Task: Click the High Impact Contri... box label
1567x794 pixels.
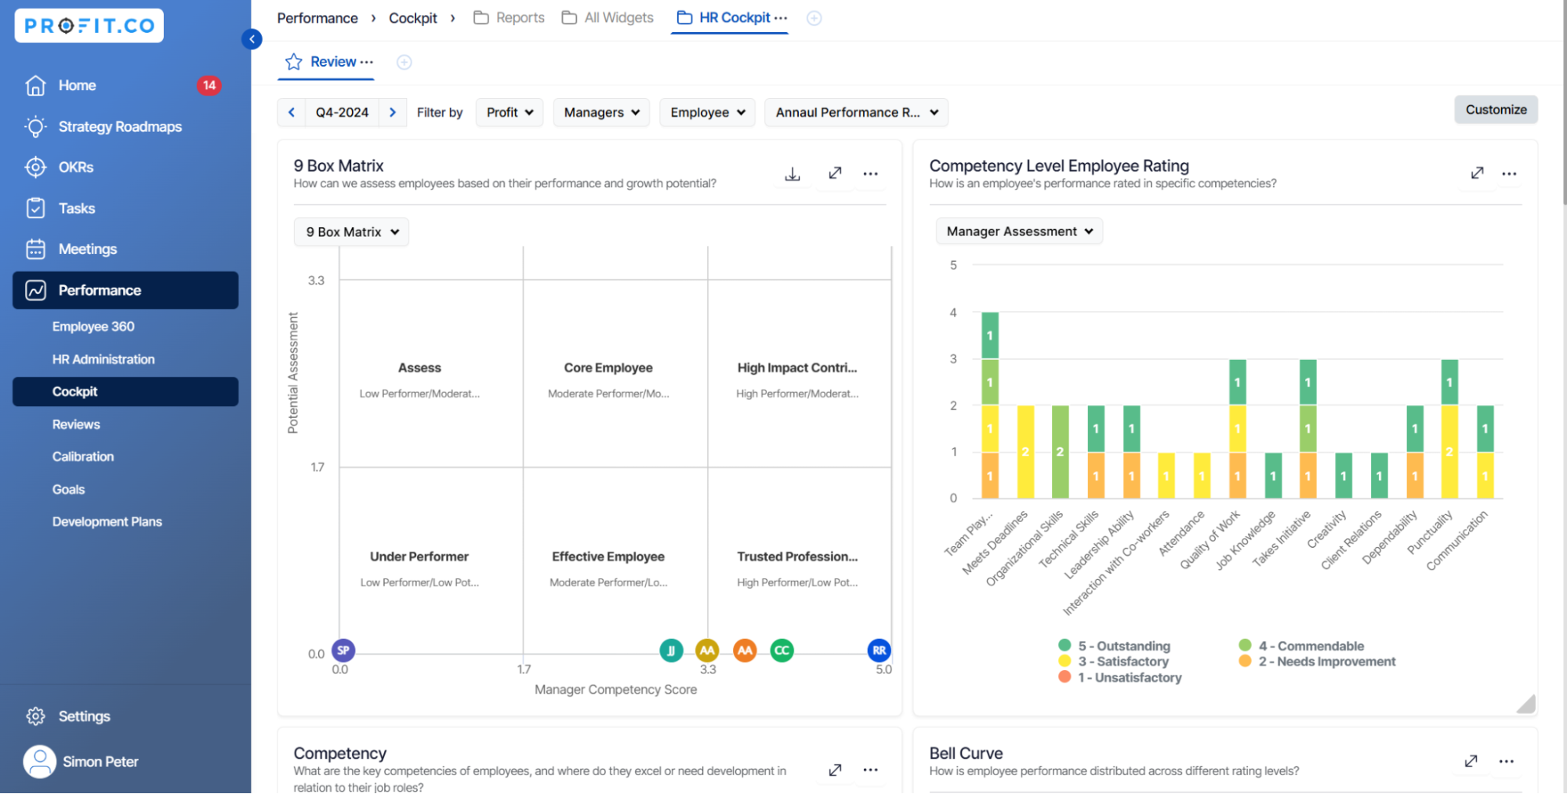Action: coord(797,368)
